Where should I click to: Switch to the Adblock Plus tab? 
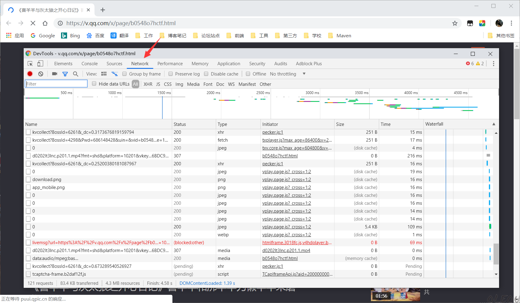309,64
